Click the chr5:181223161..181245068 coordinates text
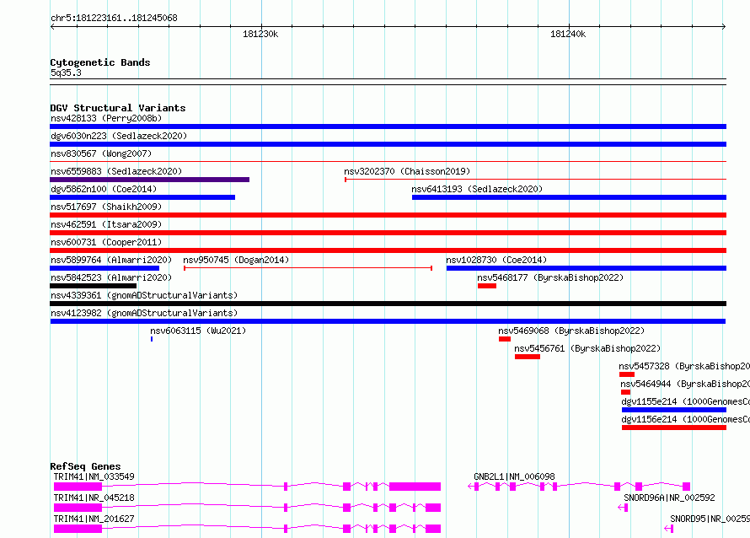The height and width of the screenshot is (538, 750). coord(114,18)
